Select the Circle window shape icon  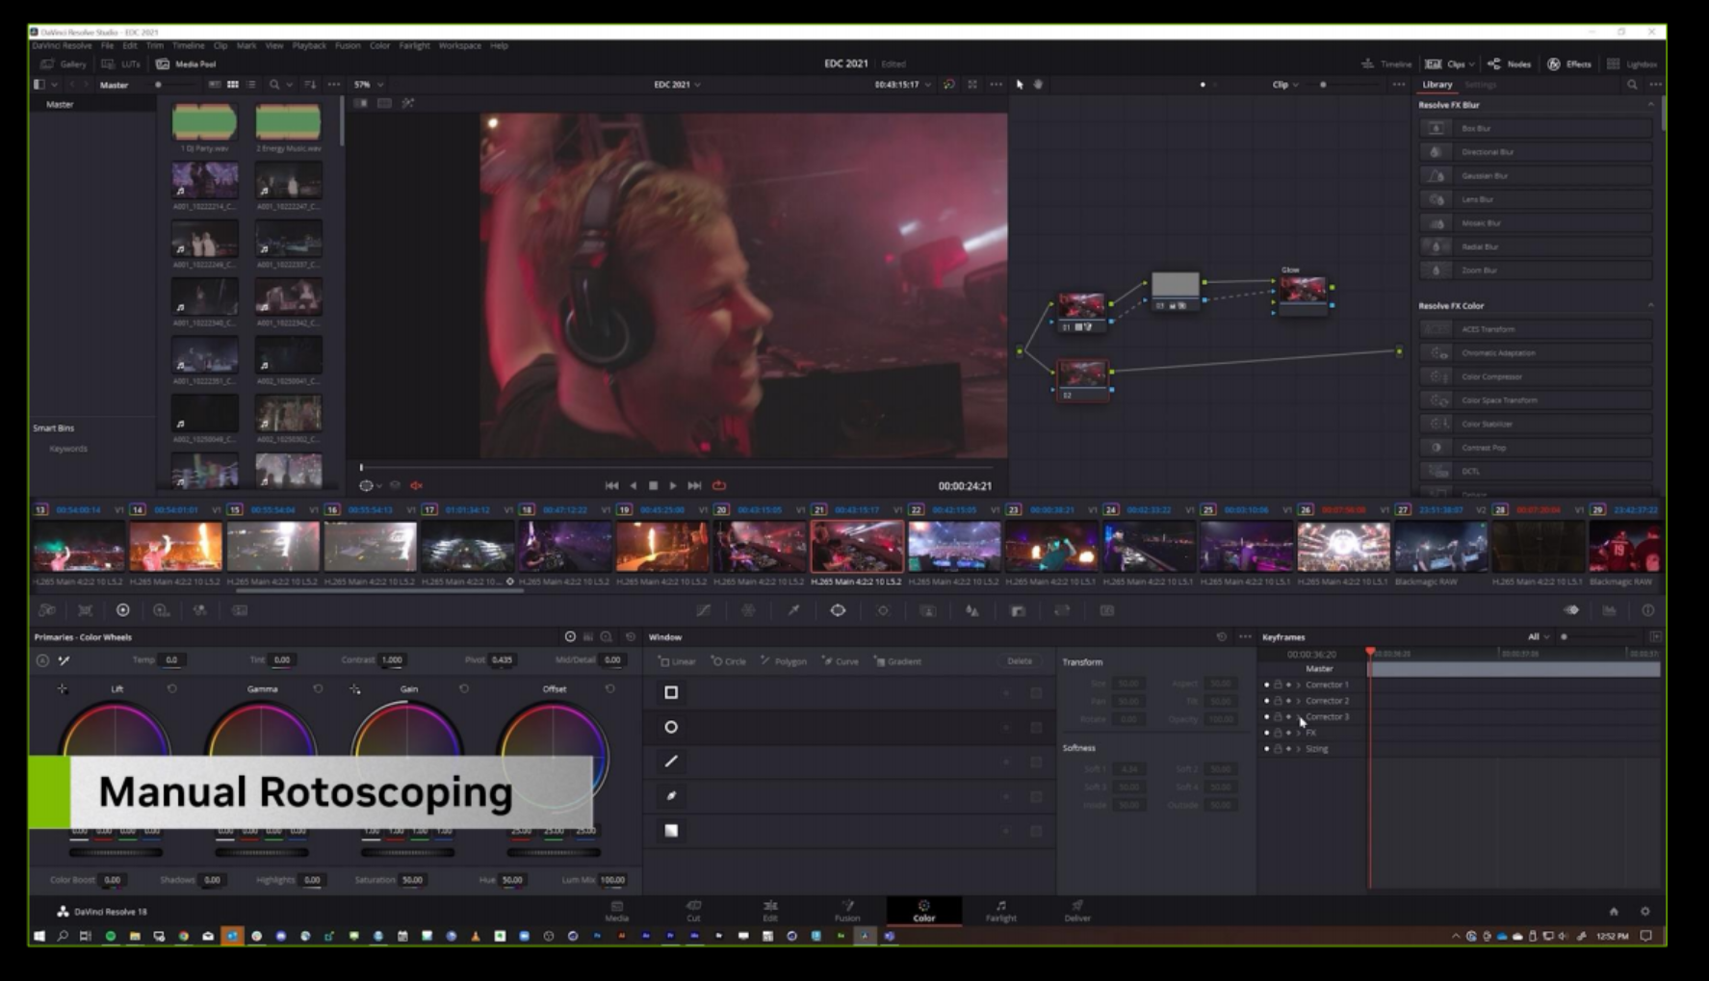tap(671, 728)
